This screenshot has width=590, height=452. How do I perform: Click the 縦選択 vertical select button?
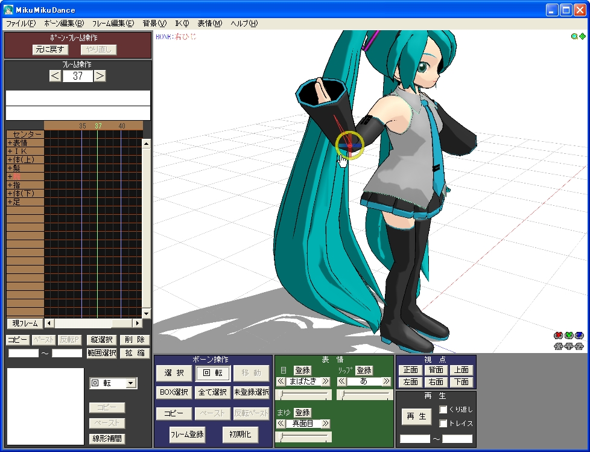click(x=101, y=340)
